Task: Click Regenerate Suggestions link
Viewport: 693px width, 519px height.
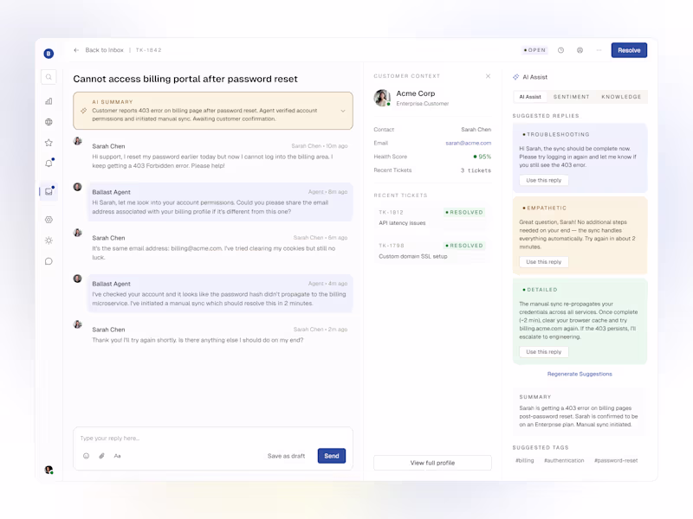Action: pos(580,374)
